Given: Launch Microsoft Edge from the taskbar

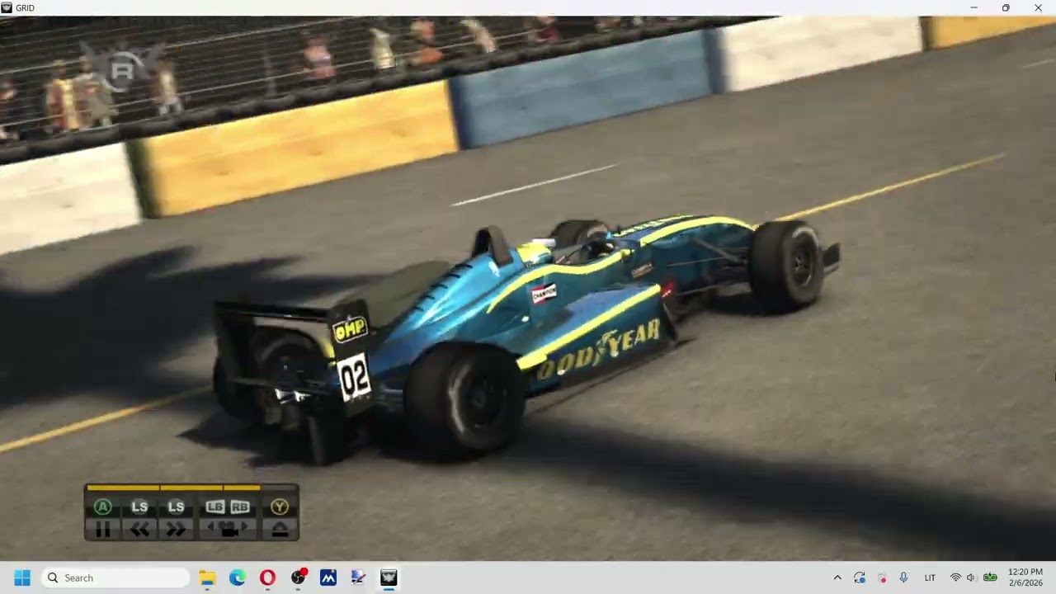Looking at the screenshot, I should [x=238, y=577].
